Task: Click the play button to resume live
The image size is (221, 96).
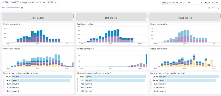Action: 209,3
